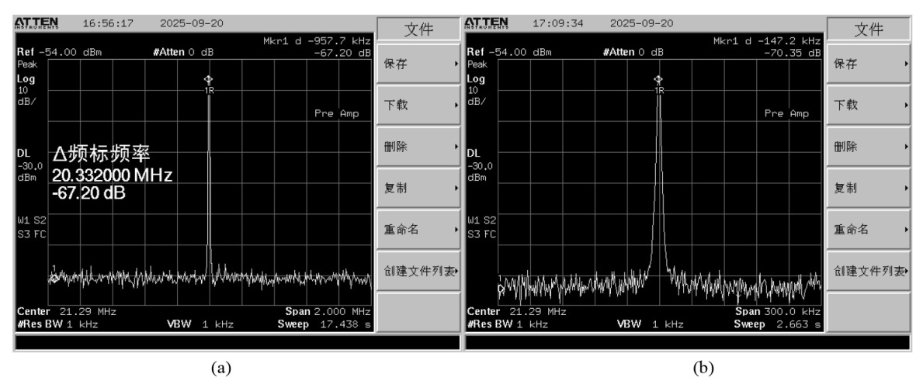This screenshot has height=381, width=923.
Task: Select the 1R marker diamond in screen (a)
Action: coord(208,80)
